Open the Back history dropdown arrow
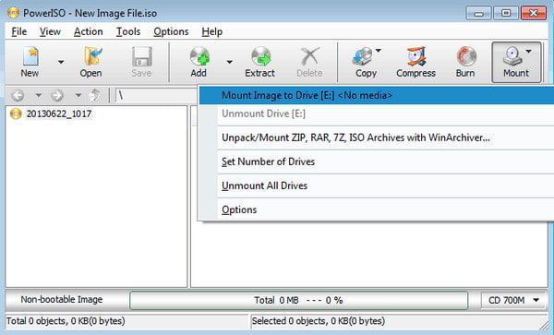 click(39, 95)
